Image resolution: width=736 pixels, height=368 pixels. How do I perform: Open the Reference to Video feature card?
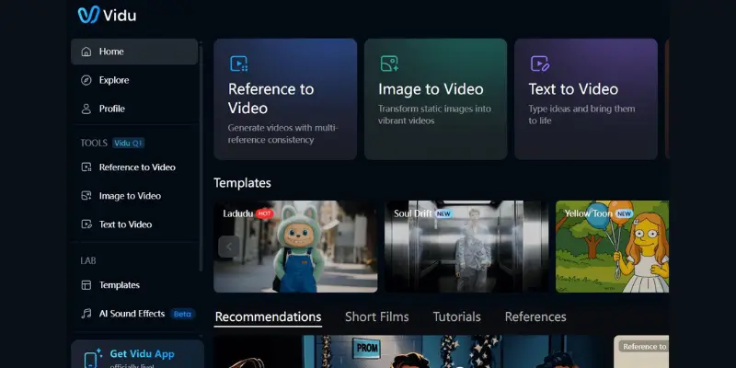click(285, 99)
